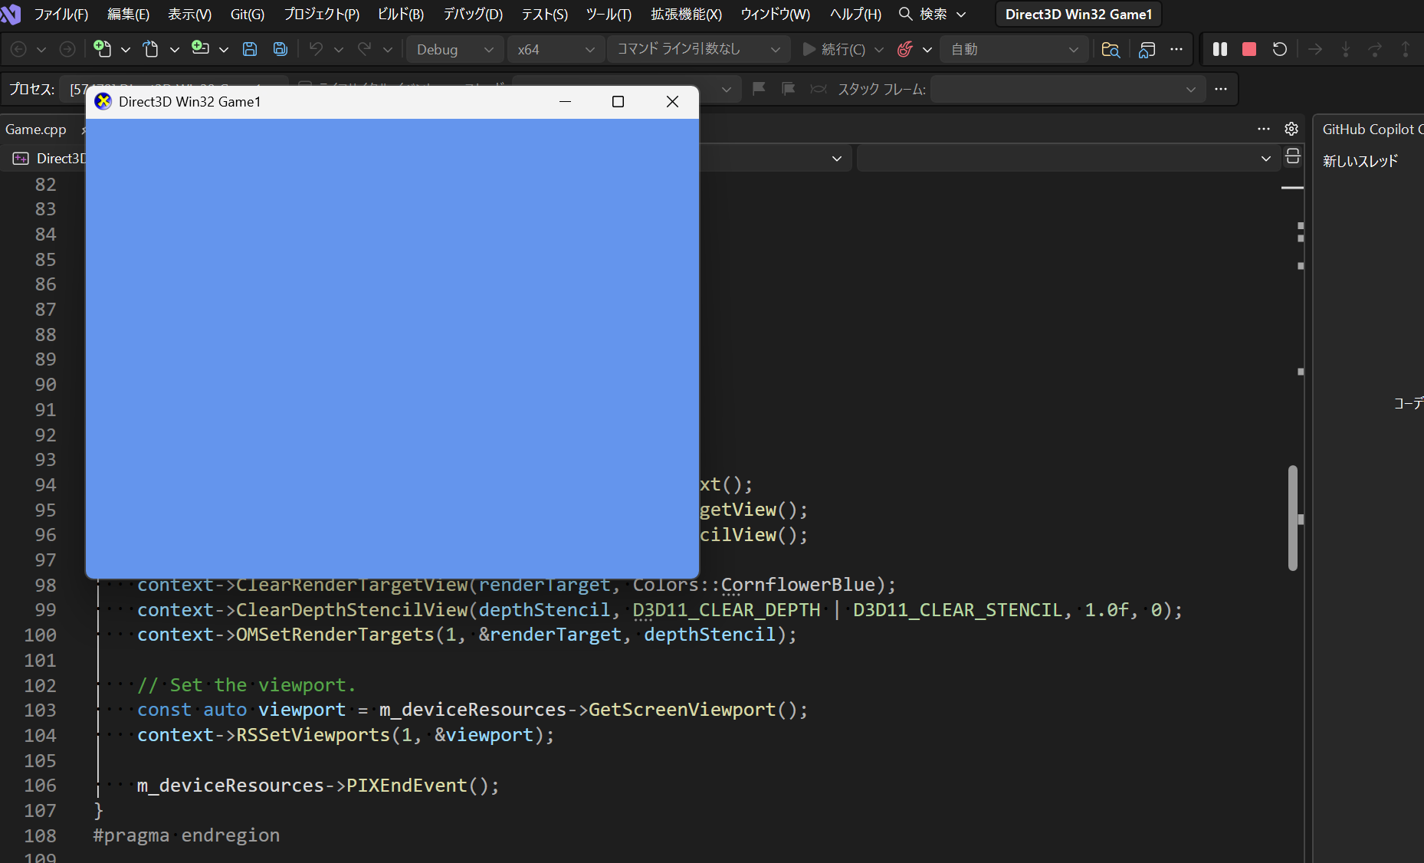This screenshot has height=863, width=1424.
Task: Click the Hot Reload flame icon
Action: tap(905, 49)
